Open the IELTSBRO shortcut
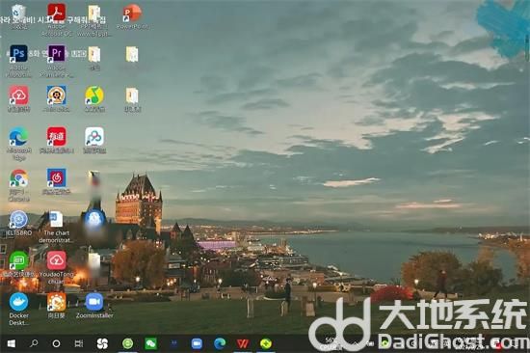Viewport: 530px width, 353px height. (18, 219)
